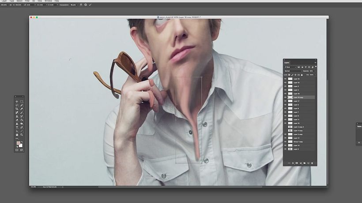Delete layer with trash icon
Viewport: 362px width, 203px height.
[312, 163]
